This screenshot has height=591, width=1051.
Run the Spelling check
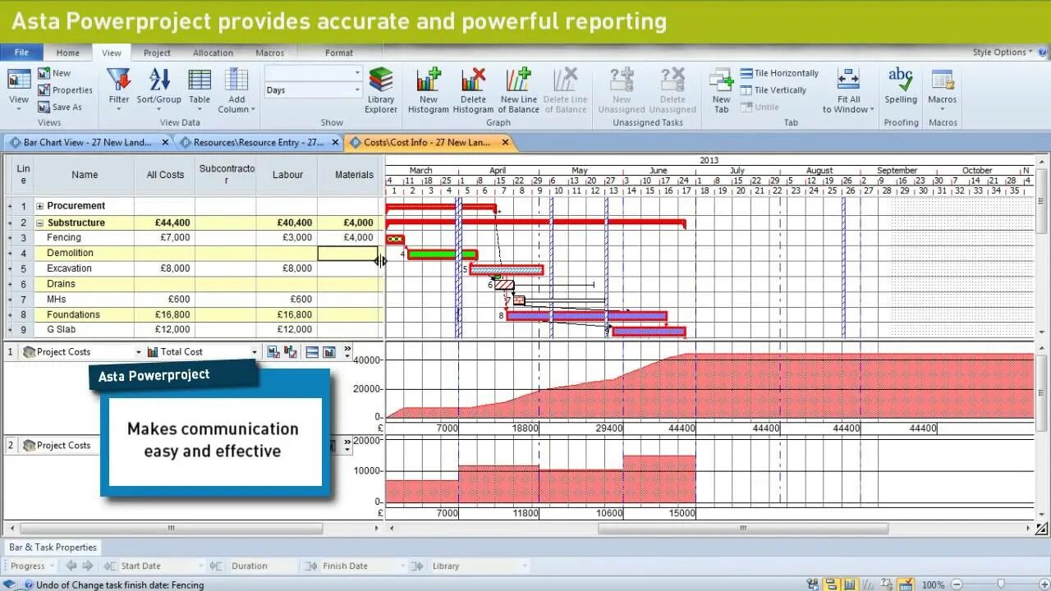[x=901, y=86]
